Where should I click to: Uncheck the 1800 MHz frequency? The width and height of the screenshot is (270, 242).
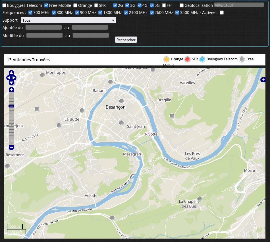(100, 13)
